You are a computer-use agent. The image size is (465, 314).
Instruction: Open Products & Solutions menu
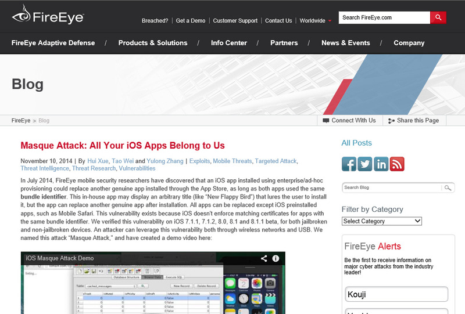[153, 43]
